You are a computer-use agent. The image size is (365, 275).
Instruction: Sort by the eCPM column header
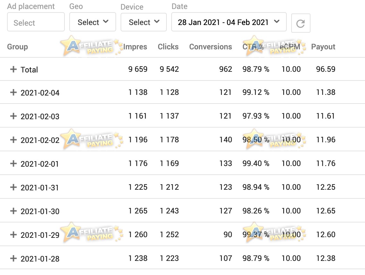[290, 47]
